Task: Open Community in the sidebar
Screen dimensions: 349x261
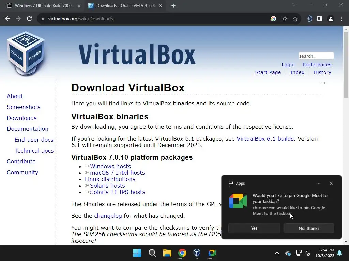Action: click(x=22, y=172)
